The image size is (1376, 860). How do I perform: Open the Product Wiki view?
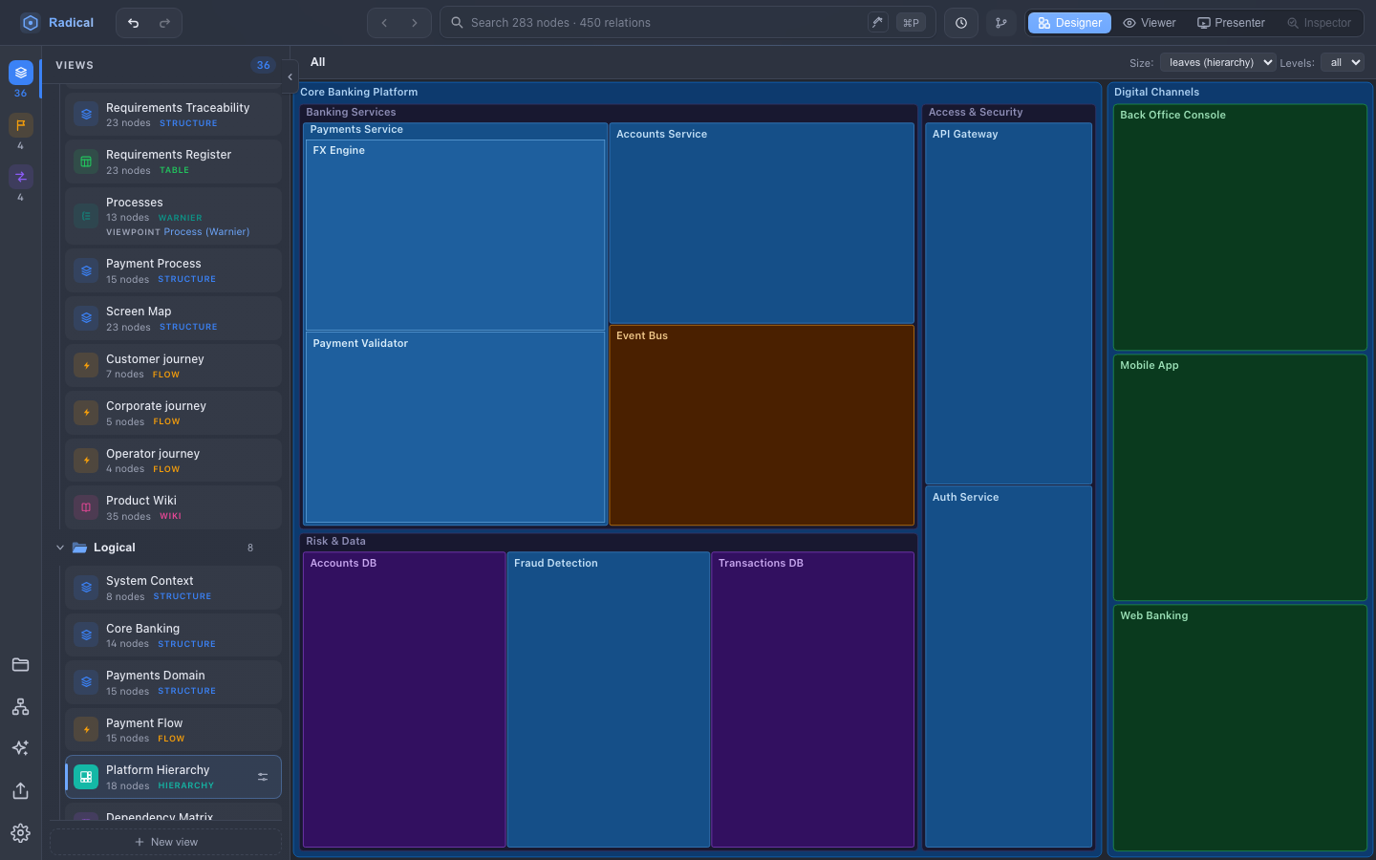coord(173,507)
